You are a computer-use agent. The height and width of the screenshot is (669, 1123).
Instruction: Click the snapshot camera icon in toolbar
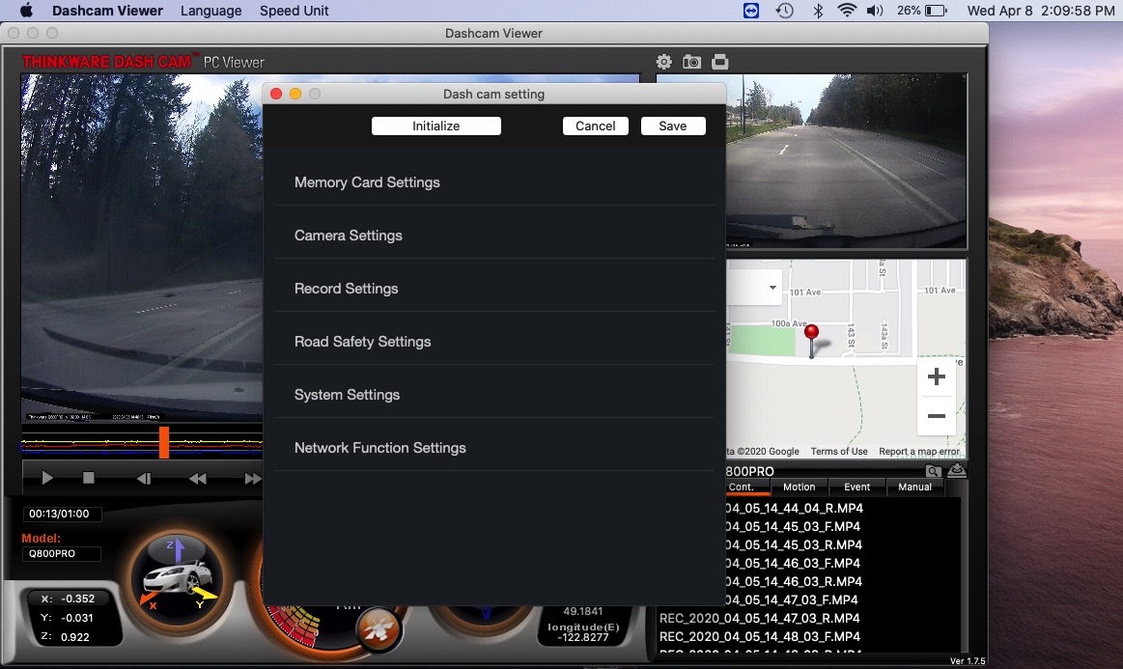(x=691, y=63)
